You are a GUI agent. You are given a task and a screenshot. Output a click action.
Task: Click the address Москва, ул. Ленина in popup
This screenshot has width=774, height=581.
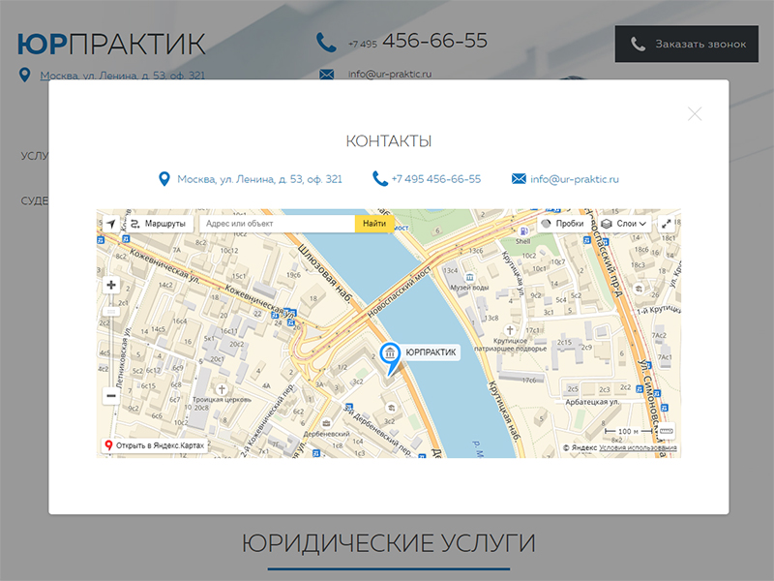point(258,179)
